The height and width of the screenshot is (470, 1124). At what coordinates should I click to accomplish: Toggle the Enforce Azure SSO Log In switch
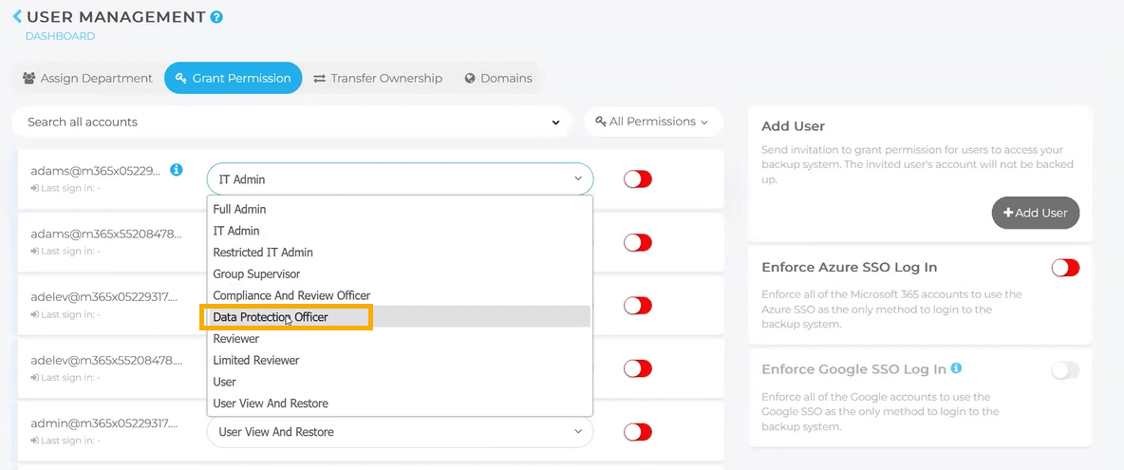pyautogui.click(x=1065, y=268)
